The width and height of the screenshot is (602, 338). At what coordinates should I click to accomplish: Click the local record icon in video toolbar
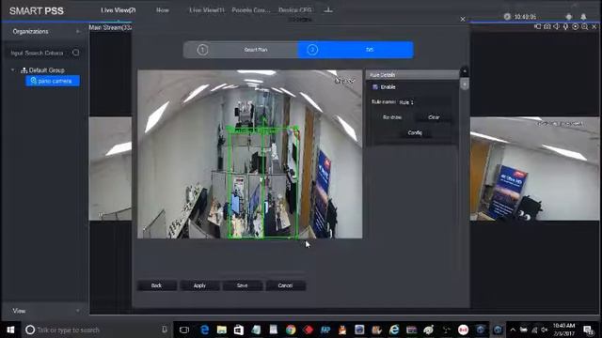click(x=537, y=26)
